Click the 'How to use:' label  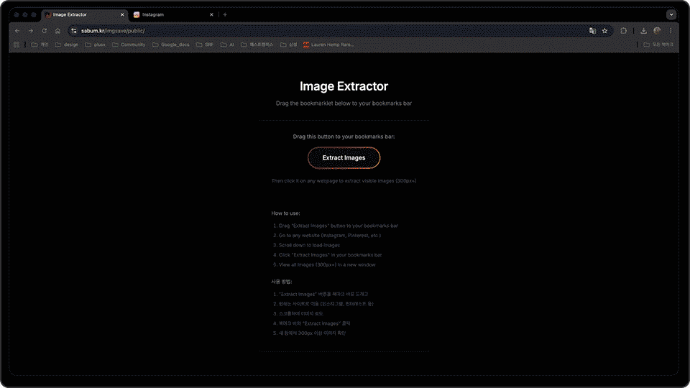pyautogui.click(x=285, y=213)
